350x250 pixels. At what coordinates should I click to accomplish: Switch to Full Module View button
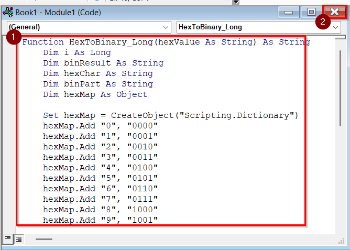[19, 239]
